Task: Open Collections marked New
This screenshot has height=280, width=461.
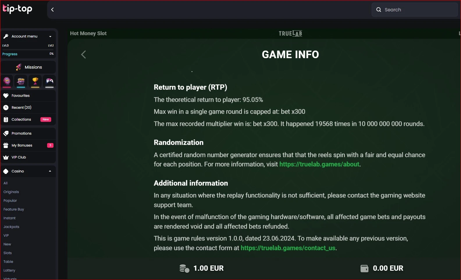Action: pos(28,120)
